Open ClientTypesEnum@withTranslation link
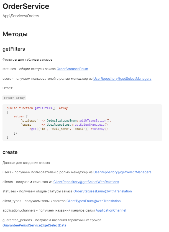169x232 pixels. pos(93,201)
